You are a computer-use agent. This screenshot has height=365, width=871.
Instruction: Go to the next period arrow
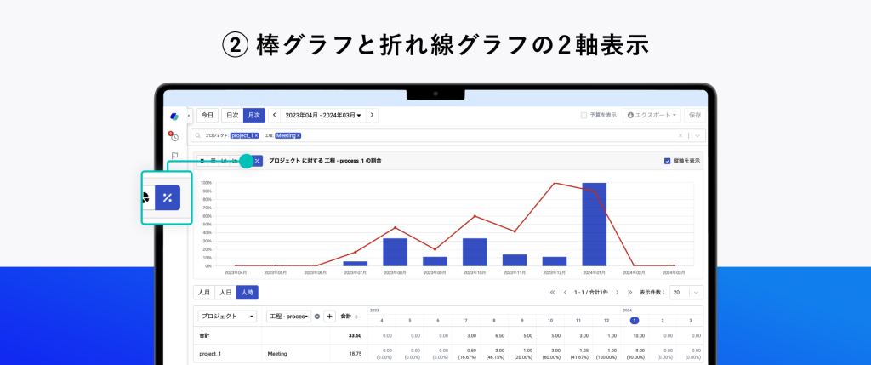pos(373,115)
